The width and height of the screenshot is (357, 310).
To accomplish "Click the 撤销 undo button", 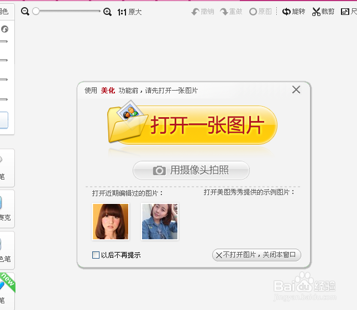I will (203, 12).
